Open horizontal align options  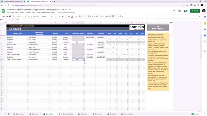pyautogui.click(x=89, y=16)
